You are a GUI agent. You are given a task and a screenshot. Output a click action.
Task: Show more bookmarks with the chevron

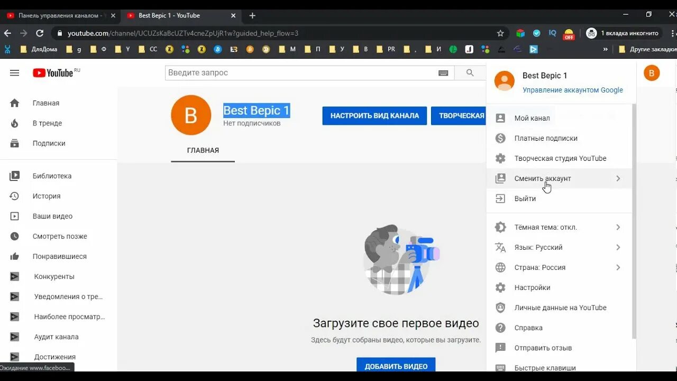(605, 49)
